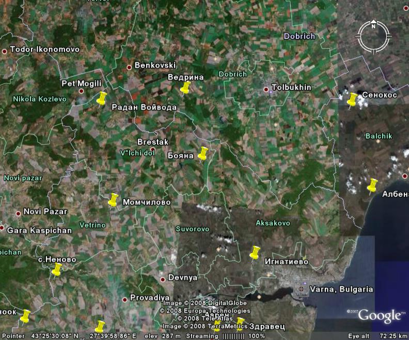The width and height of the screenshot is (409, 340).
Task: Click the Aksakovo municipality label
Action: click(x=273, y=223)
